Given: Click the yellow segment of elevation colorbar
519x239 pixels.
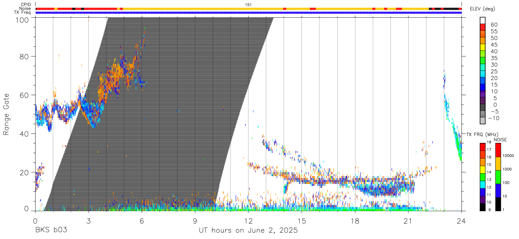Looking at the screenshot, I should (x=483, y=47).
